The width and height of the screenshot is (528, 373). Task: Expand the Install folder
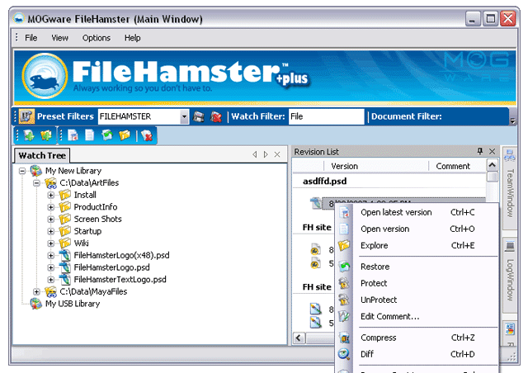51,195
